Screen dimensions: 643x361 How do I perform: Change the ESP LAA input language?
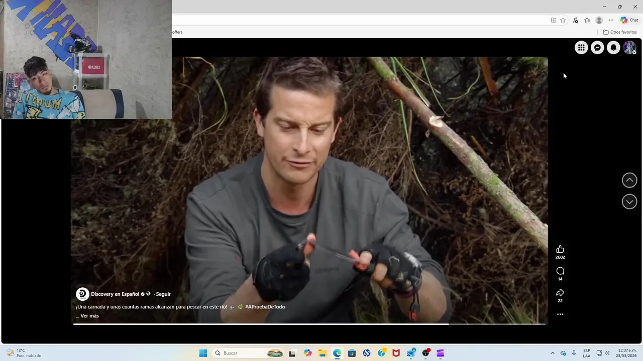click(587, 353)
